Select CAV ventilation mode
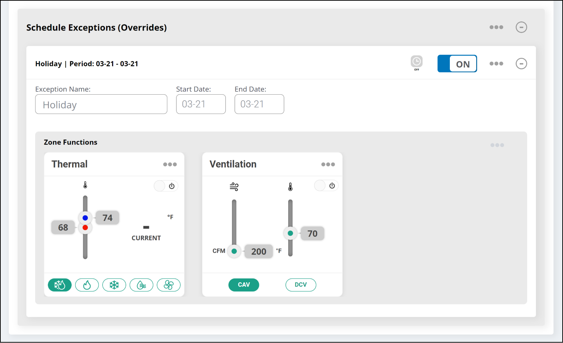This screenshot has width=563, height=343. click(244, 285)
